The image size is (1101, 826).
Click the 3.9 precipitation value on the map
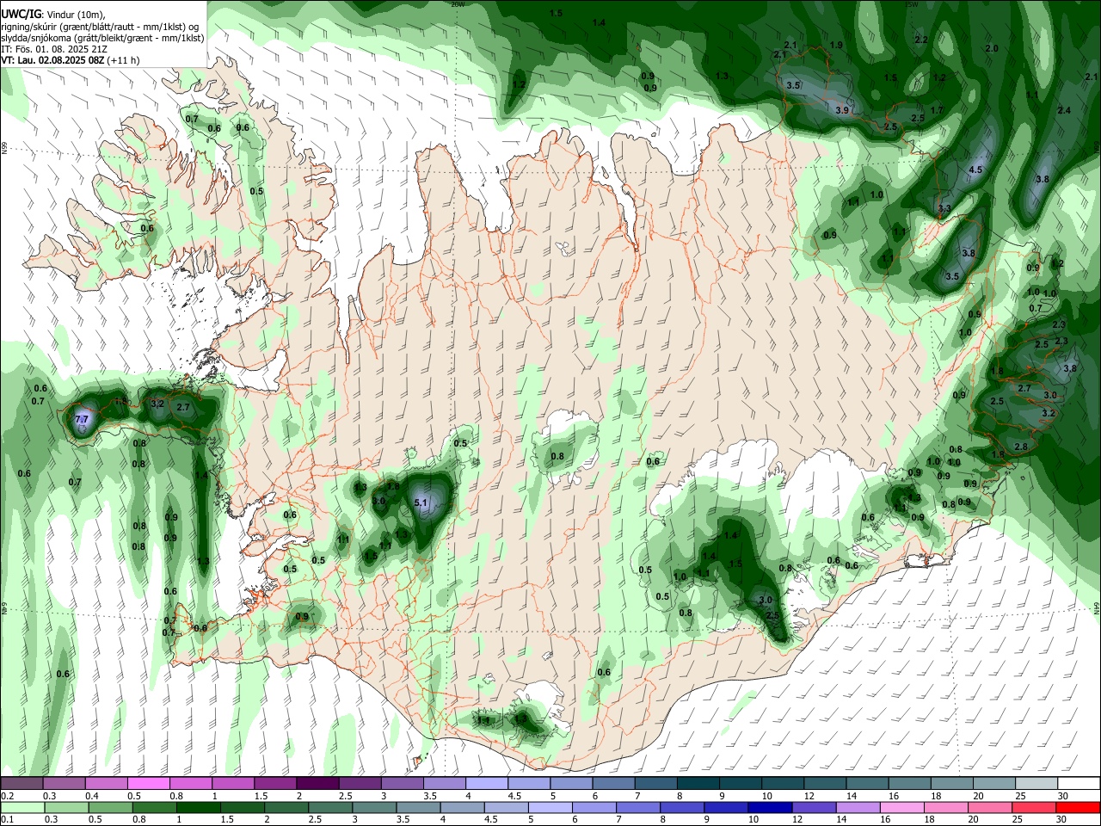(842, 110)
